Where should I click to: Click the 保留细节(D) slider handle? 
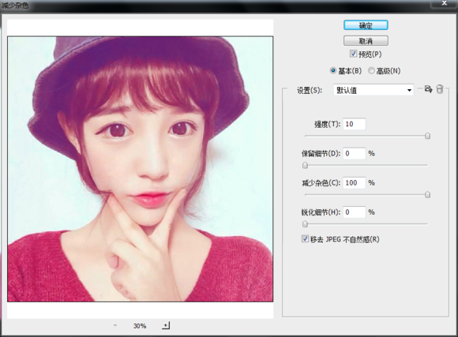coord(305,165)
